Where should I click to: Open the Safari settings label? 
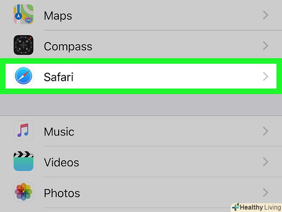[x=58, y=77]
